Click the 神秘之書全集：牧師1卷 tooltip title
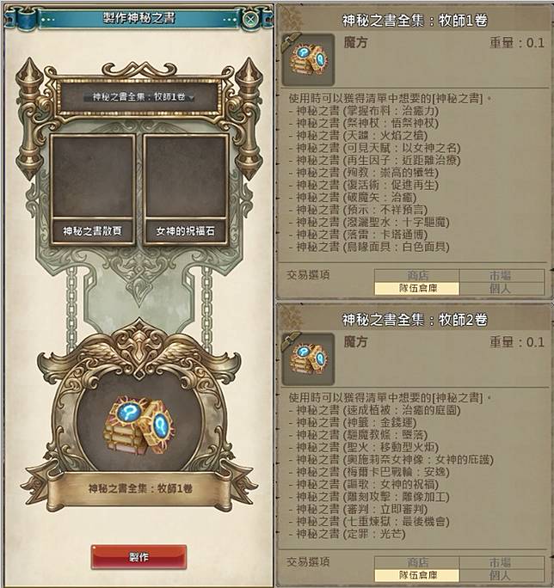The width and height of the screenshot is (554, 588). click(x=415, y=21)
